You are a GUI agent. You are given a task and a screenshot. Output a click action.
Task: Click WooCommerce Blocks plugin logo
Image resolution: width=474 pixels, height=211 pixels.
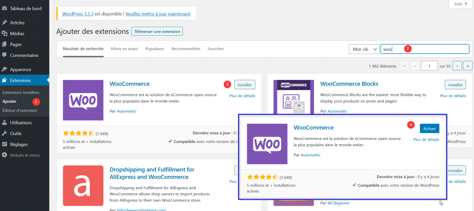(294, 97)
